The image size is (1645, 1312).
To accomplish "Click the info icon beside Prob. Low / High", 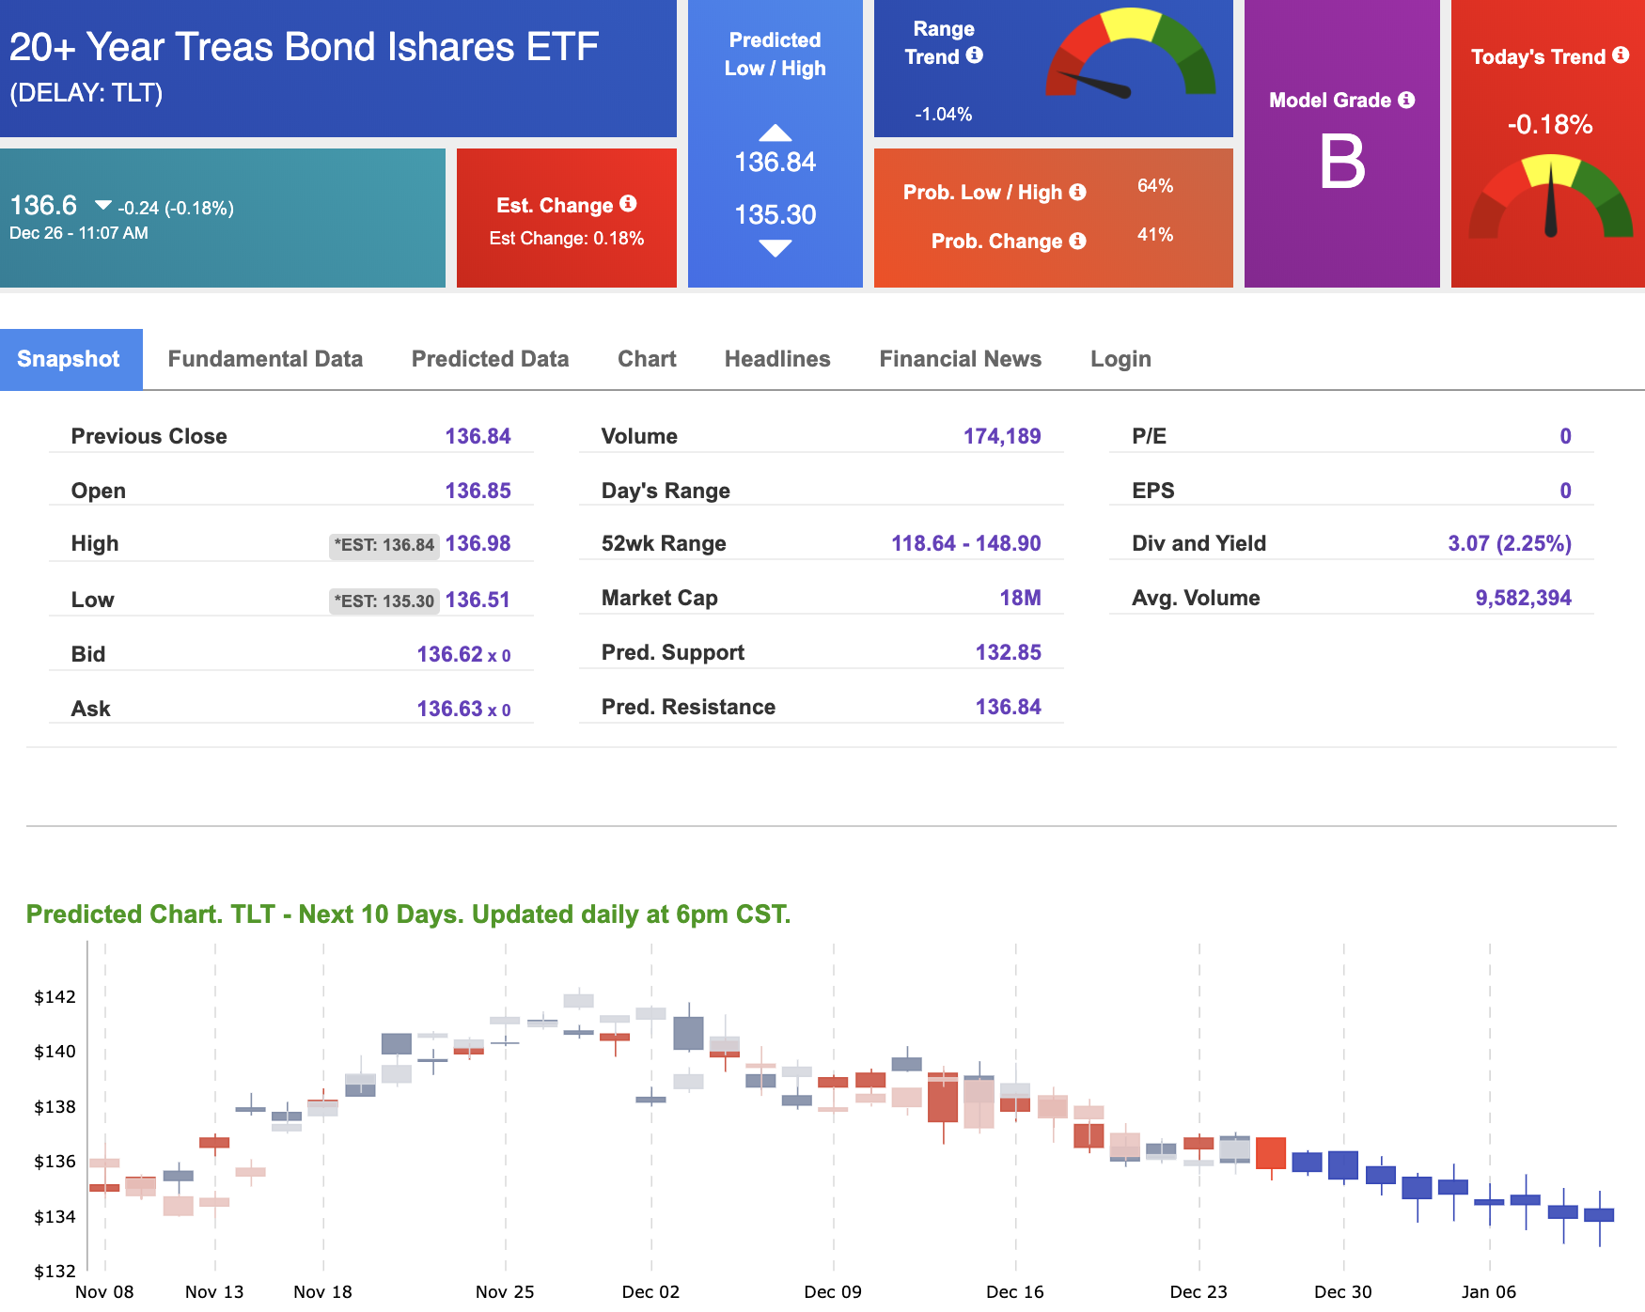I will (x=1078, y=192).
